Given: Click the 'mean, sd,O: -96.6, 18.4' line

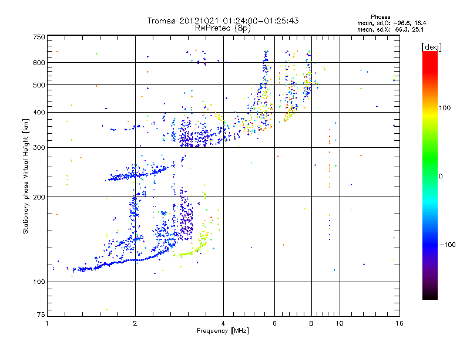Looking at the screenshot, I should pos(391,23).
